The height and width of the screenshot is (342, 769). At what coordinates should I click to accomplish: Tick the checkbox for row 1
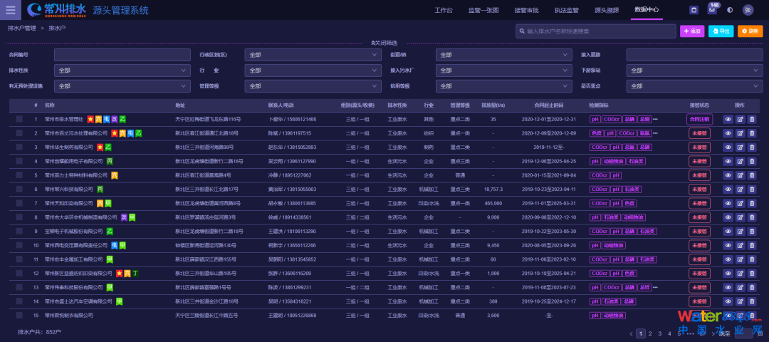pos(19,119)
